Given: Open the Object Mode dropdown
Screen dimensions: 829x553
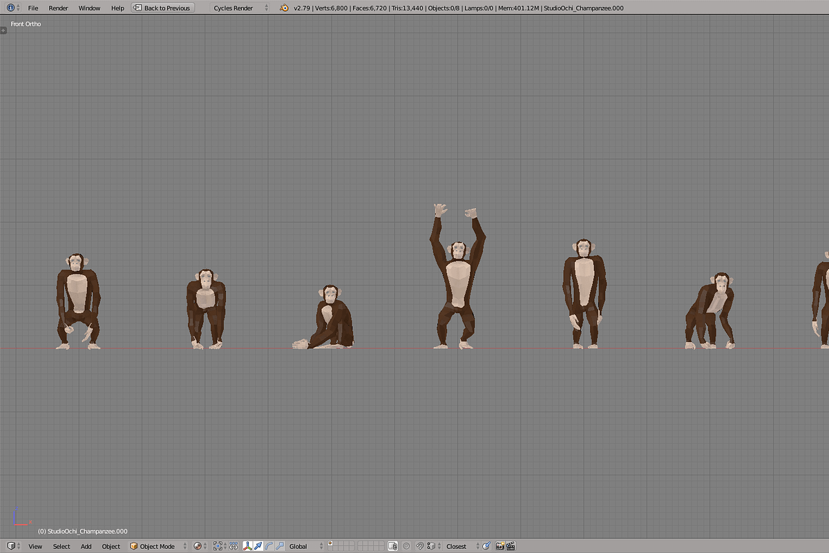Looking at the screenshot, I should tap(158, 546).
